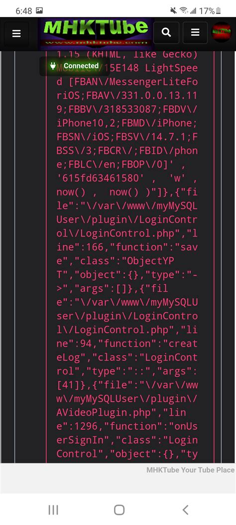236x525 pixels.
Task: Open the left hamburger sidebar menu
Action: point(16,33)
